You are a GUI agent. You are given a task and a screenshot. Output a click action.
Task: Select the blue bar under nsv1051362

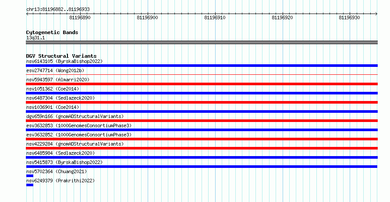click(x=202, y=93)
